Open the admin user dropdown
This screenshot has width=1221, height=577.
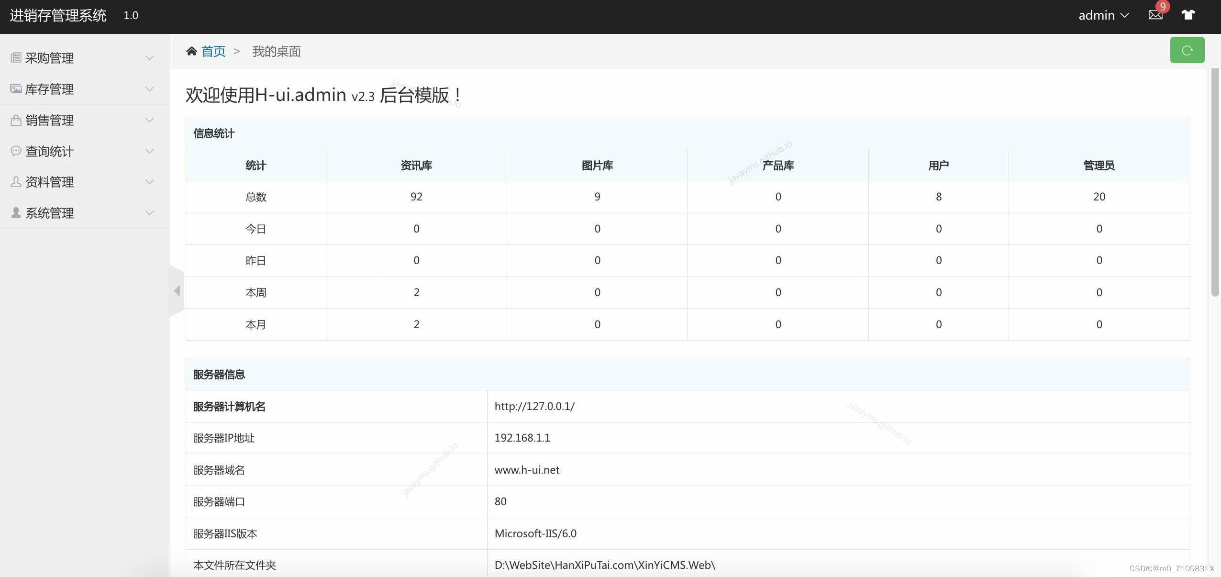[1103, 15]
